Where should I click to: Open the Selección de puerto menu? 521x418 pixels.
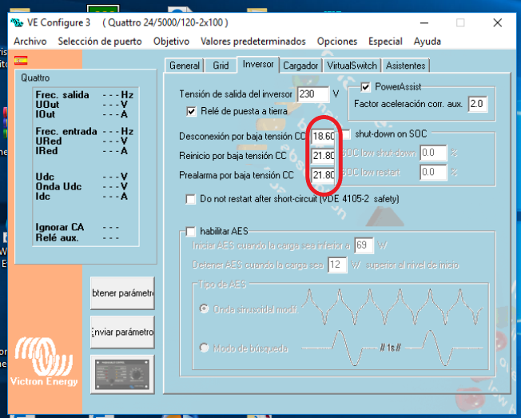pyautogui.click(x=100, y=42)
